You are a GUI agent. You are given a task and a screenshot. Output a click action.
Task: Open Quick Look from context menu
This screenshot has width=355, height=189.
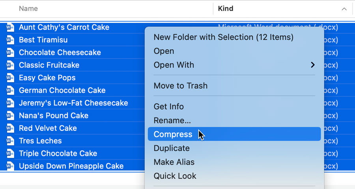tap(175, 176)
